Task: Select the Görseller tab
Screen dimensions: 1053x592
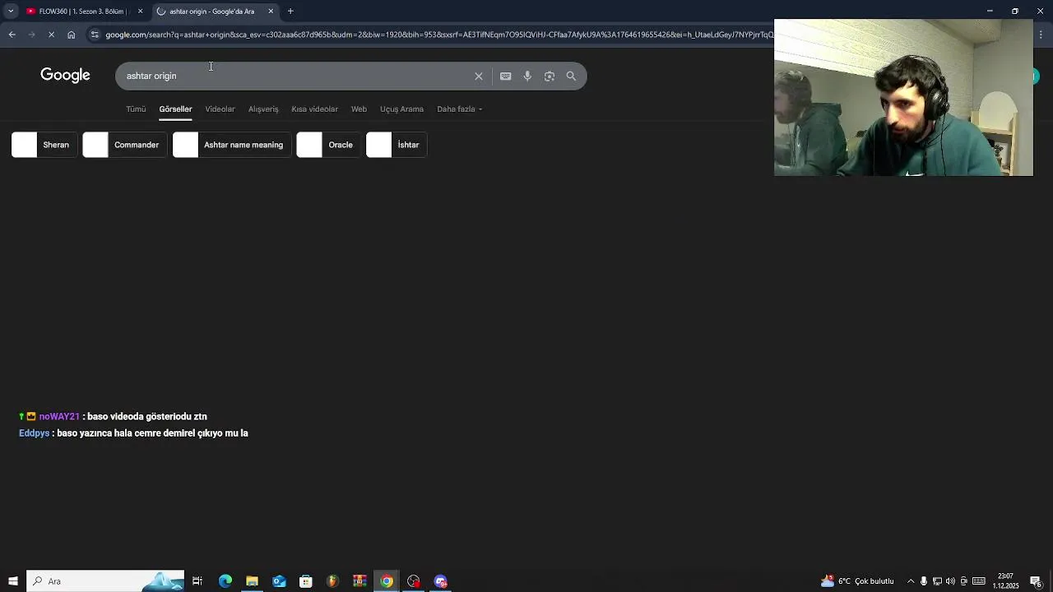Action: pos(175,109)
